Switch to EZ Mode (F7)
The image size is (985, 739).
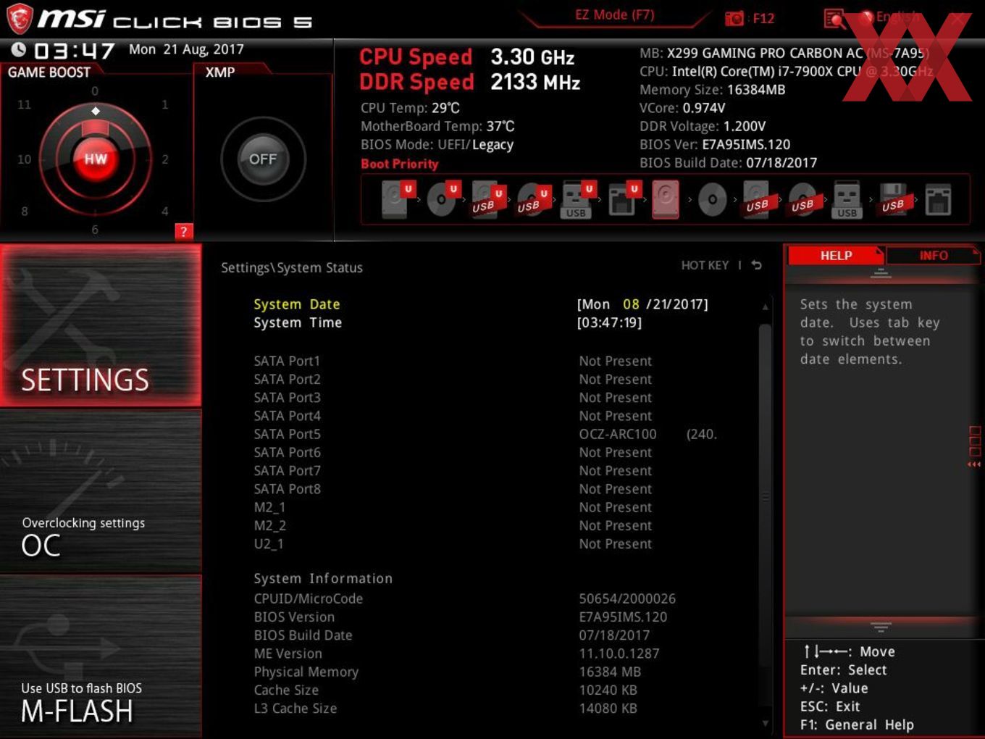614,15
